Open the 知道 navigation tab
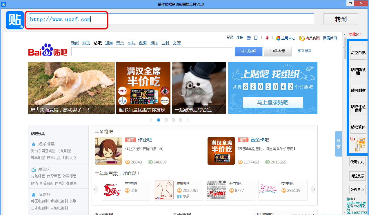The image size is (369, 215). coord(109,43)
